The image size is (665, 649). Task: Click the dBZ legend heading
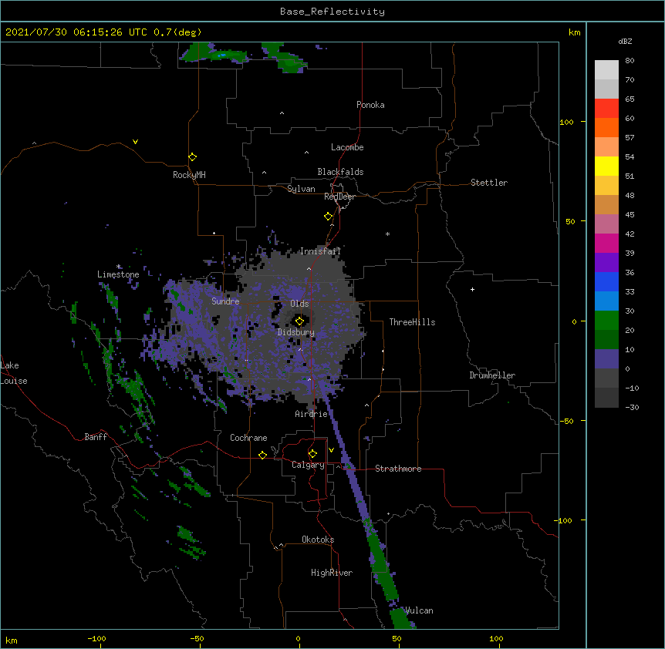click(625, 41)
